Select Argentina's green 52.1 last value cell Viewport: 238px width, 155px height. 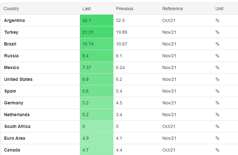(96, 20)
